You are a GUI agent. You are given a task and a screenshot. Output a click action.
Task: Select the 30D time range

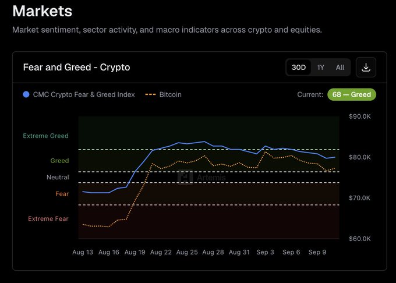point(299,68)
